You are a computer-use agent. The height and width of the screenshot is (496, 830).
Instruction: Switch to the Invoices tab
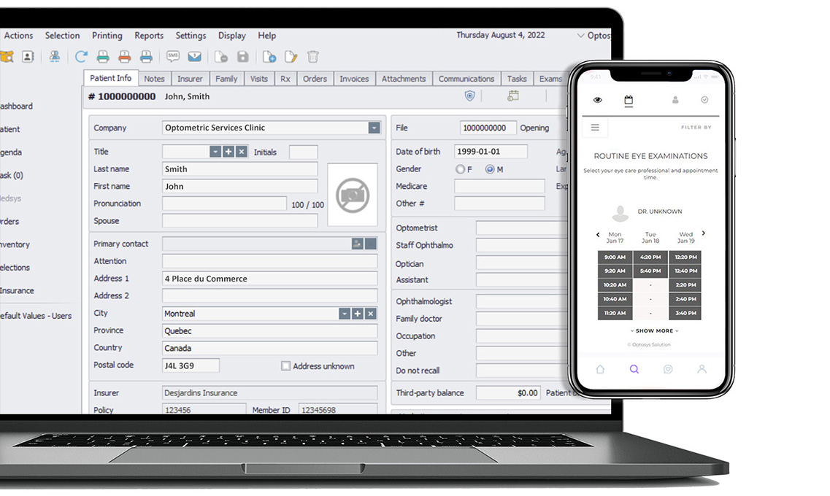coord(354,79)
